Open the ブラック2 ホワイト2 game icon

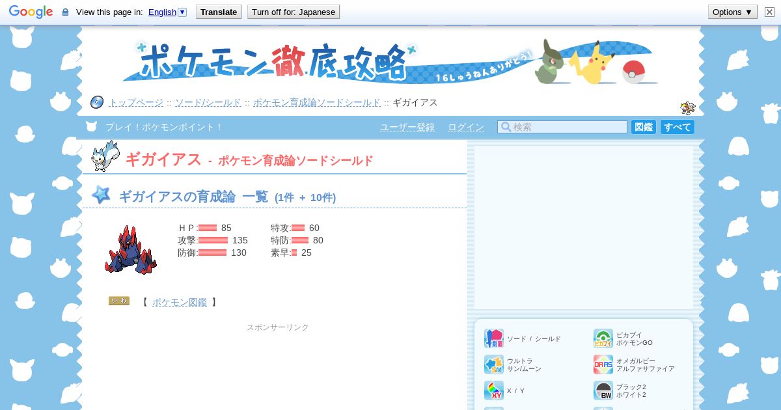(603, 390)
